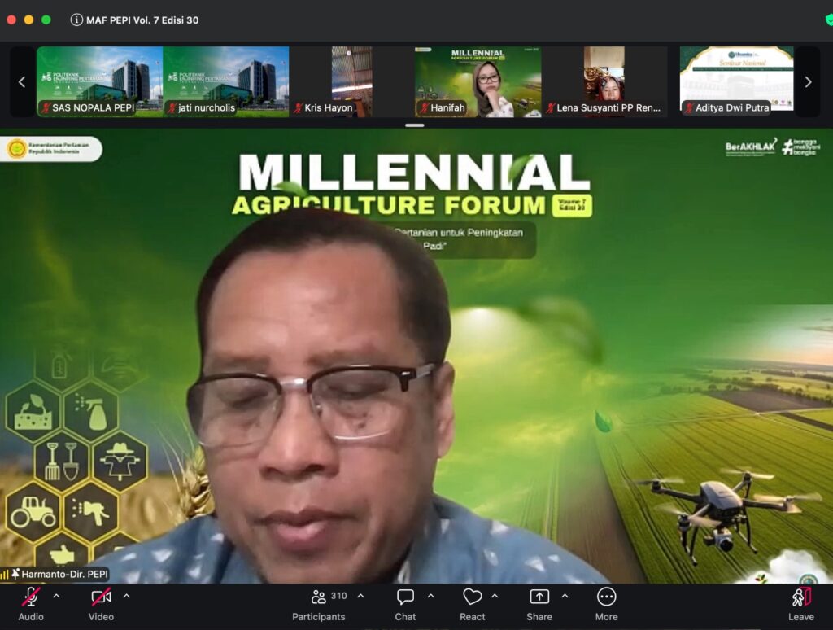833x630 pixels.
Task: Click the thumbnail strip resize handle
Action: click(414, 125)
